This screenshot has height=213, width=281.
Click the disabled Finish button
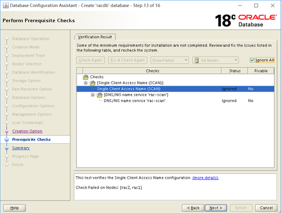point(241,208)
